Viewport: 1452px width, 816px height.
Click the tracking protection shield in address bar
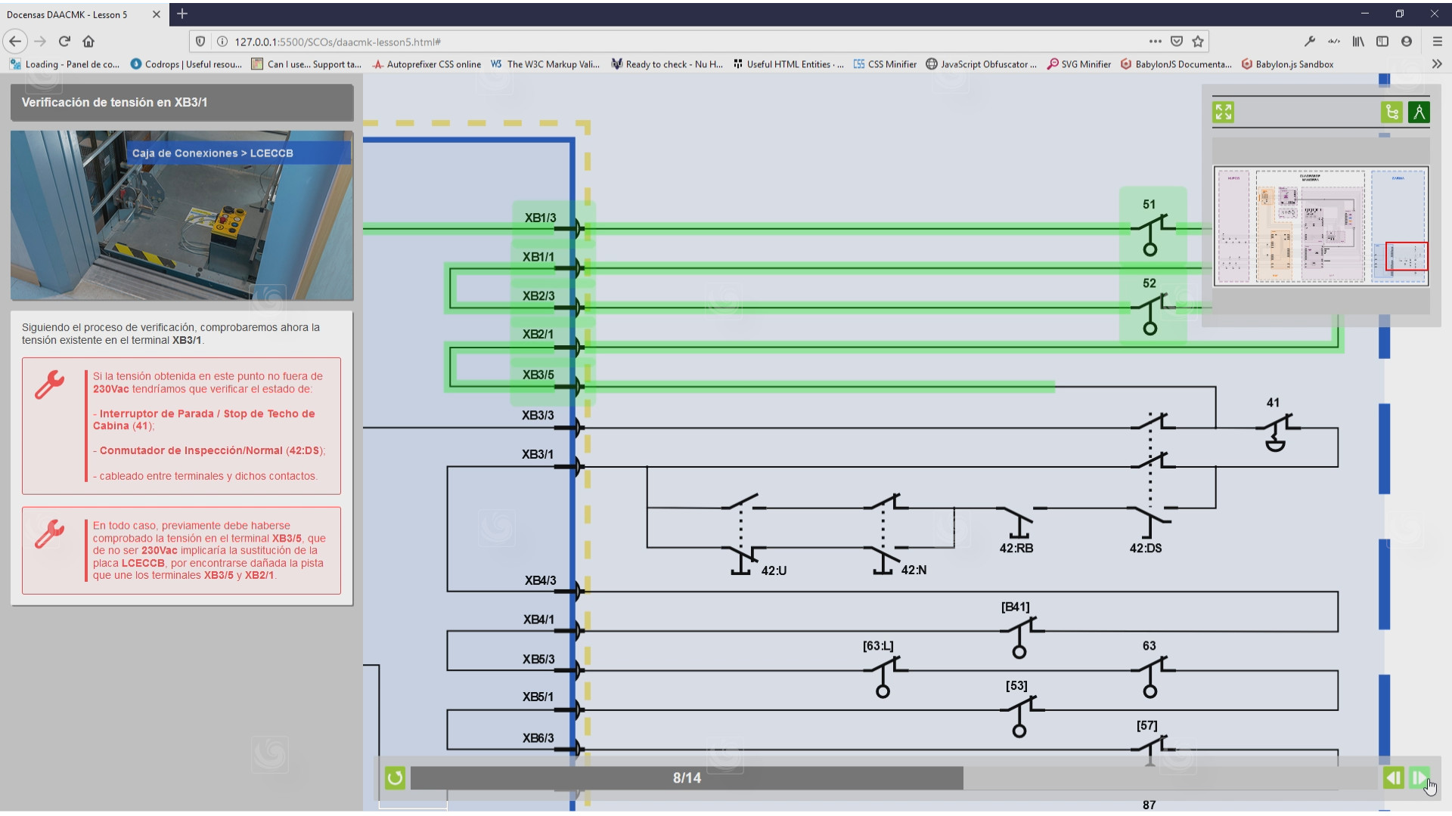tap(199, 42)
